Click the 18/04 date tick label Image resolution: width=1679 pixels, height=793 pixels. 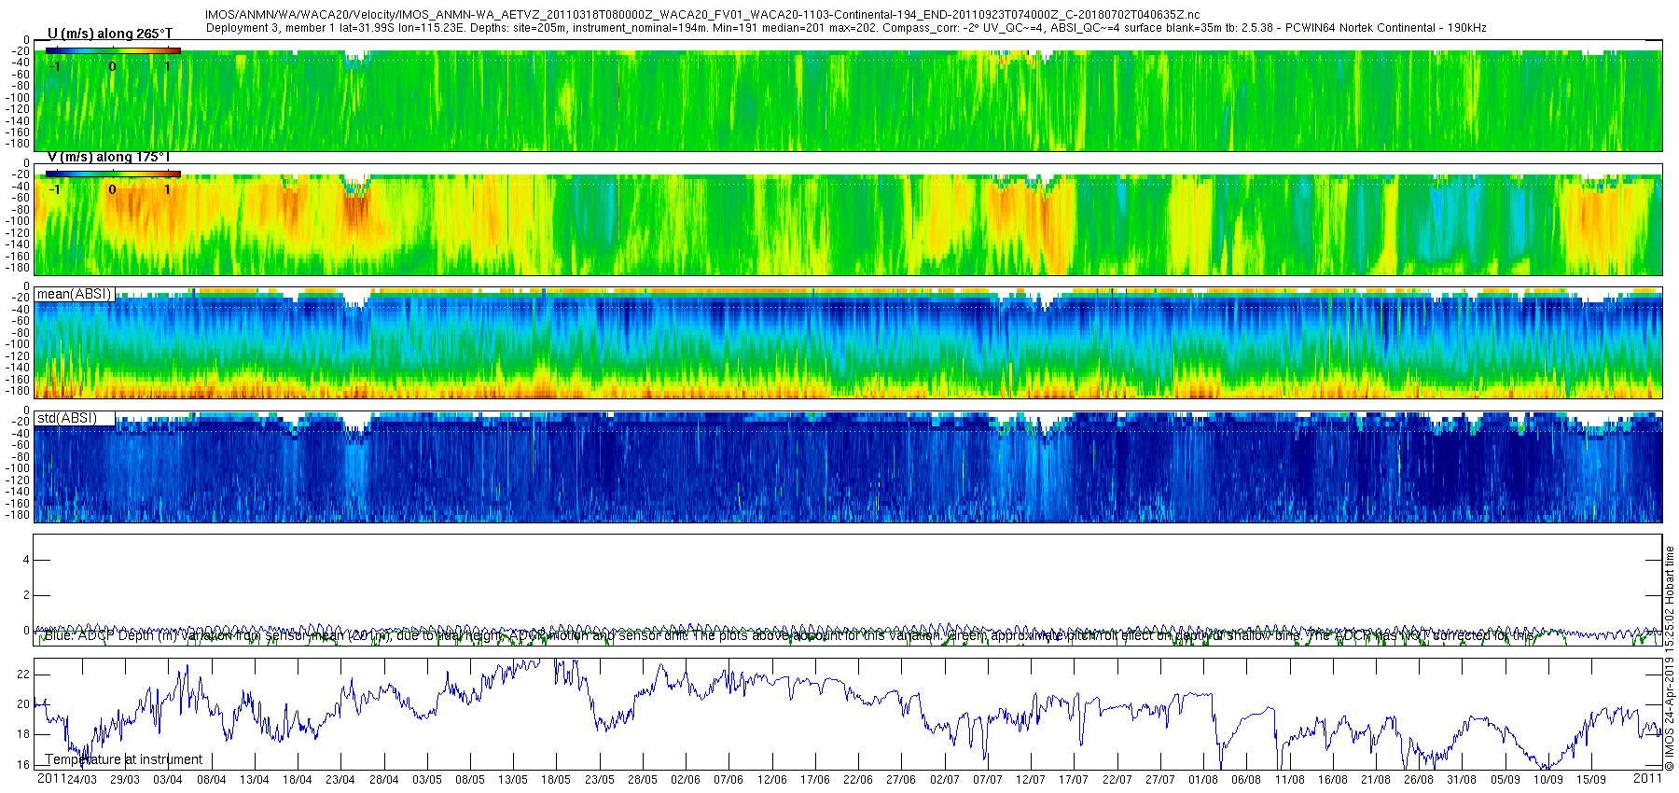tap(298, 780)
